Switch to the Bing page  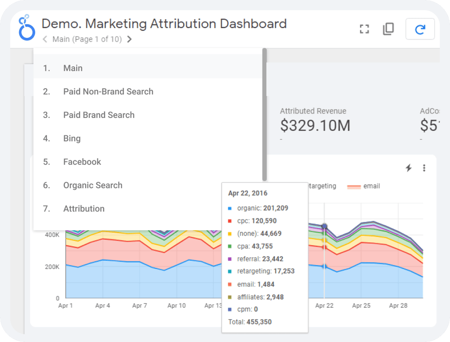(148, 138)
